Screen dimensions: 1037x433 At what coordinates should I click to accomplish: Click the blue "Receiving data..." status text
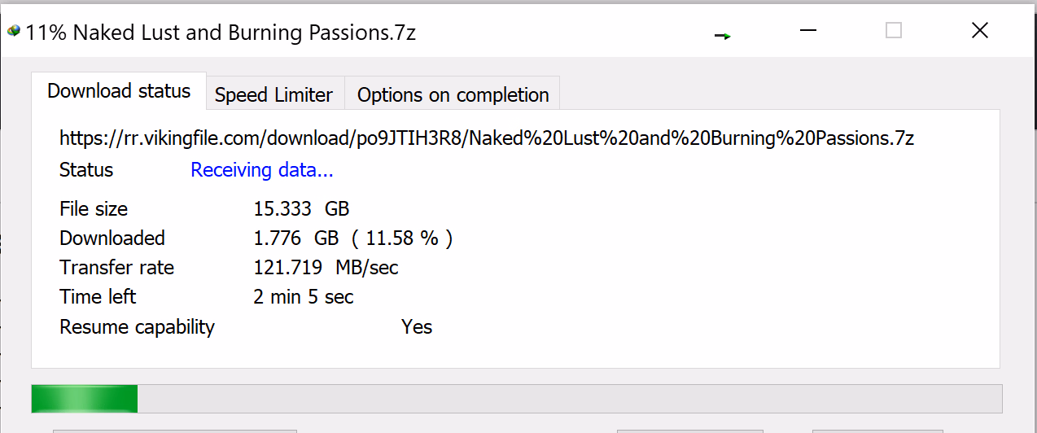coord(261,170)
